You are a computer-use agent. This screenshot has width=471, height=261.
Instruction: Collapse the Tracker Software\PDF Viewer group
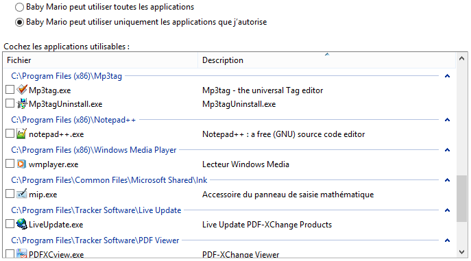(x=447, y=240)
